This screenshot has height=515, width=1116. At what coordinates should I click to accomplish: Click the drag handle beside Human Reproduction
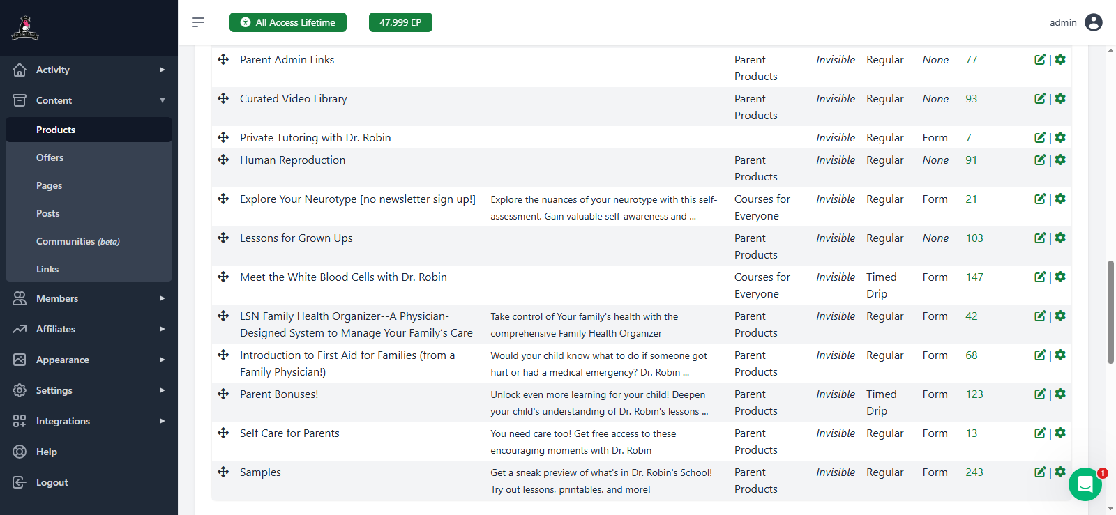pos(223,160)
